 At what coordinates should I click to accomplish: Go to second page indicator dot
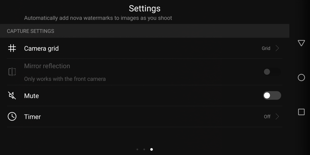tap(144, 149)
